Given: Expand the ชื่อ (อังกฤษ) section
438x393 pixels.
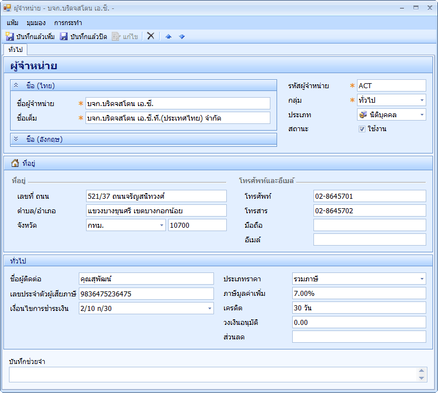Looking at the screenshot, I should (x=16, y=139).
